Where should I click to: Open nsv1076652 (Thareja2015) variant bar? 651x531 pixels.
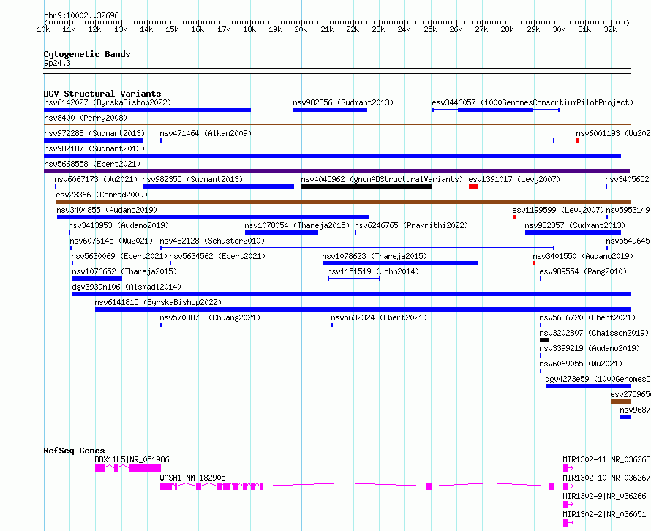97,279
